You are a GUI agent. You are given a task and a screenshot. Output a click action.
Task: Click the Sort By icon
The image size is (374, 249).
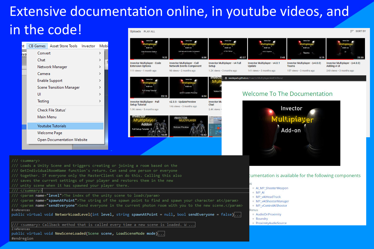[x=352, y=31]
